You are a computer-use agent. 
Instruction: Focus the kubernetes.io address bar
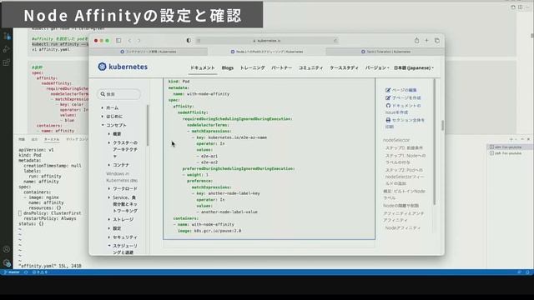[x=267, y=41]
